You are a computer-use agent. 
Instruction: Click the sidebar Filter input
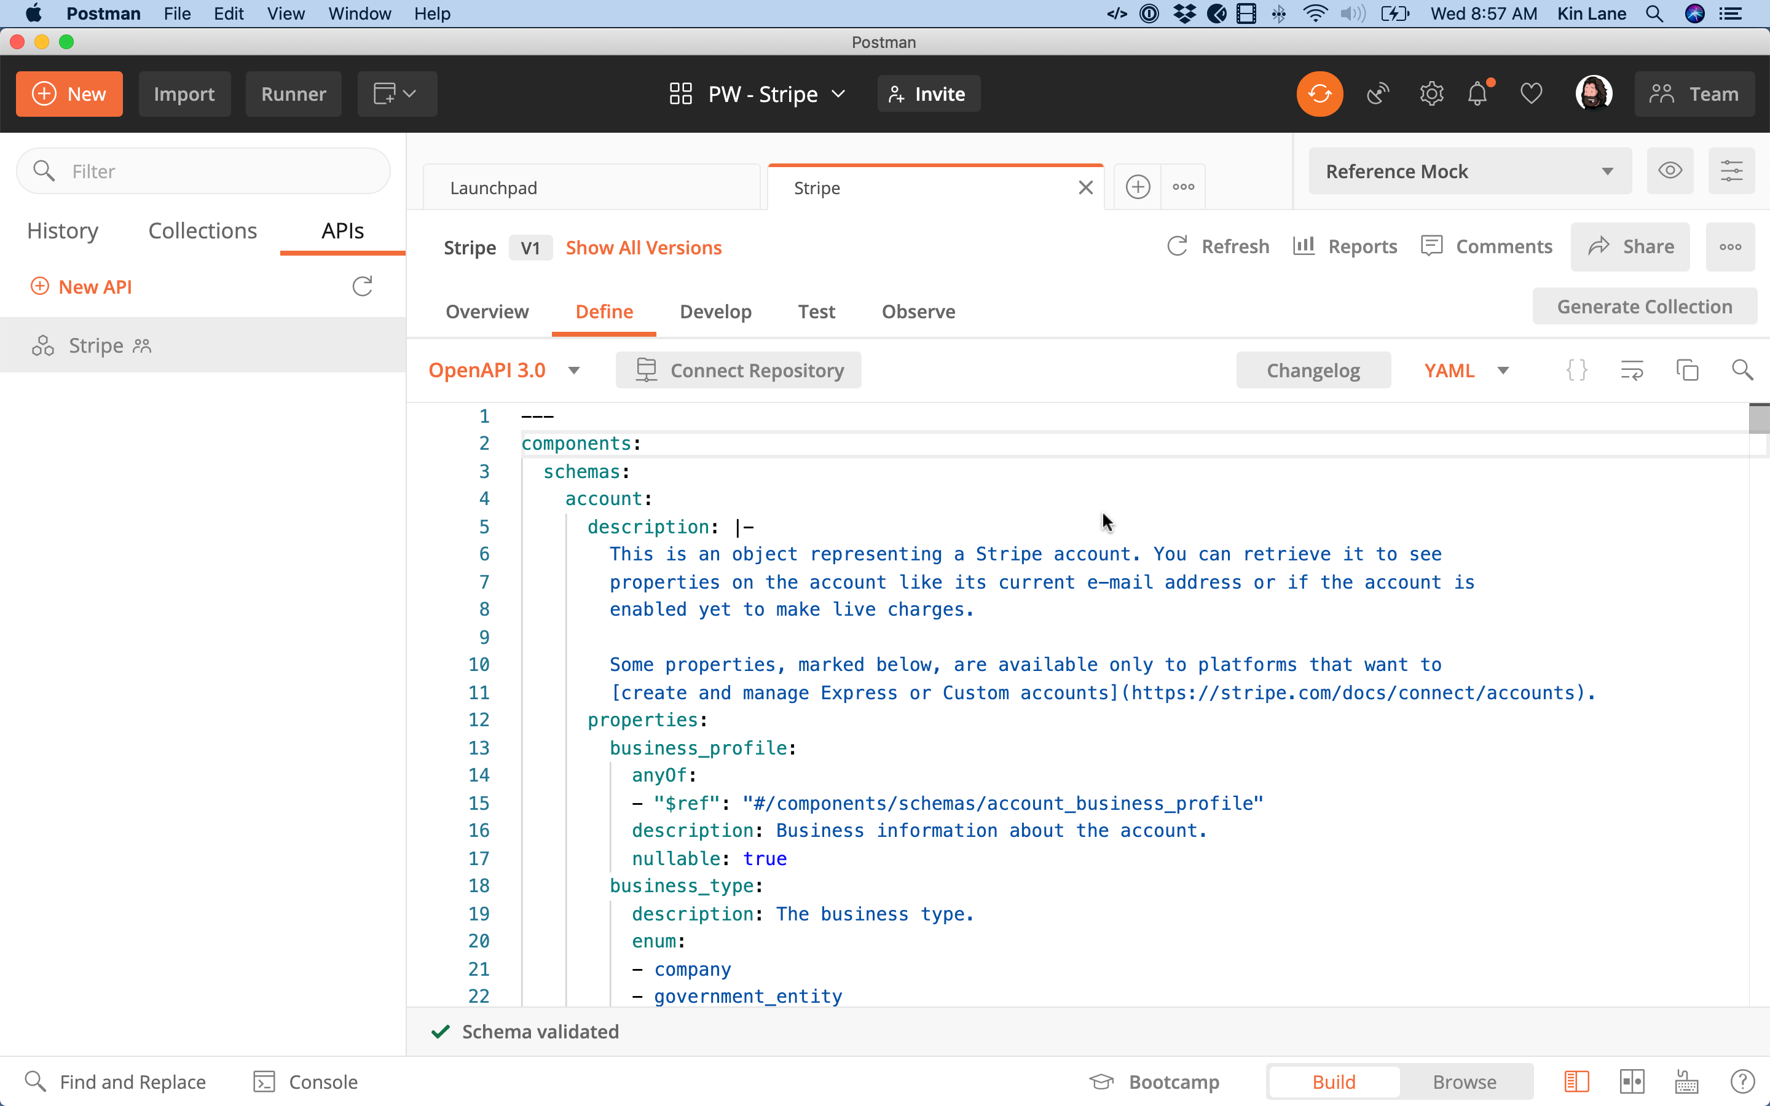pyautogui.click(x=203, y=171)
